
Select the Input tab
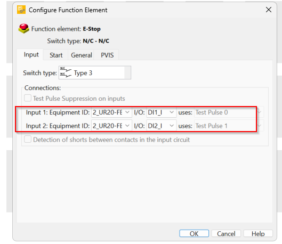coord(31,54)
